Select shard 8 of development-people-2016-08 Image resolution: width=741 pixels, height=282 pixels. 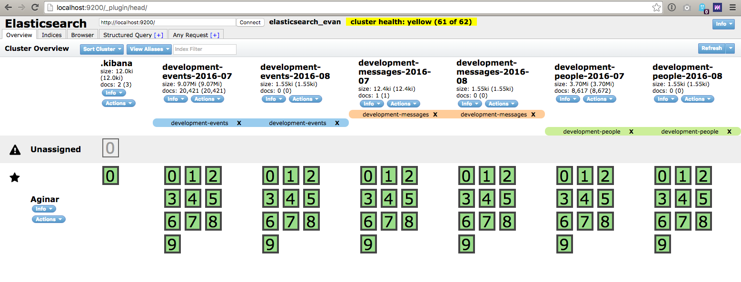pos(703,222)
